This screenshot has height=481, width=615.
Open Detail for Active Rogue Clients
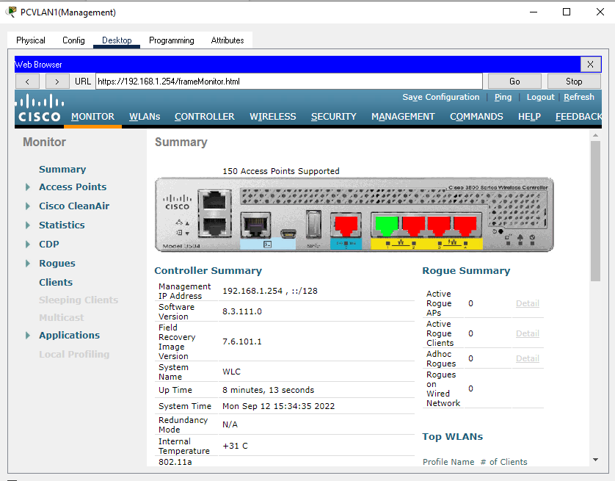pos(528,333)
